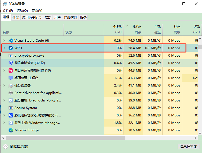The image size is (202, 153).
Task: Switch to the 服务 tab
Action: coord(83,17)
